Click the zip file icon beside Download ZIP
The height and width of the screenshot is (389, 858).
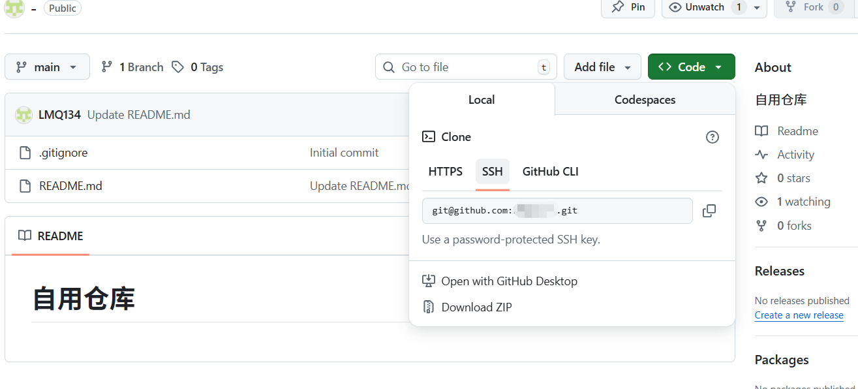[x=429, y=307]
